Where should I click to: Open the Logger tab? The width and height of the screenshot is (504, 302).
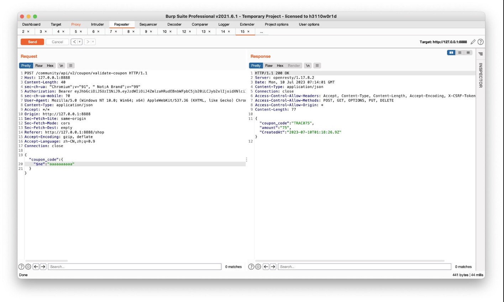pyautogui.click(x=224, y=25)
